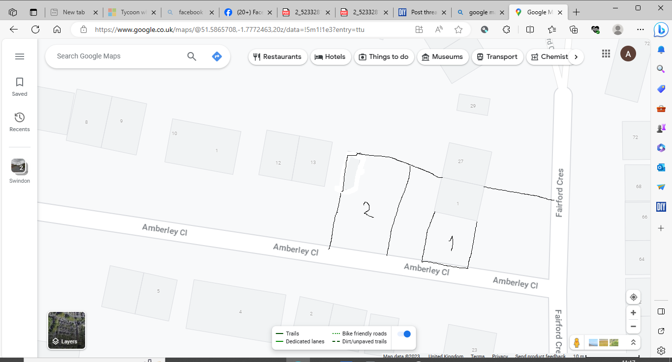Zoom in on the map
The width and height of the screenshot is (672, 362).
[633, 313]
